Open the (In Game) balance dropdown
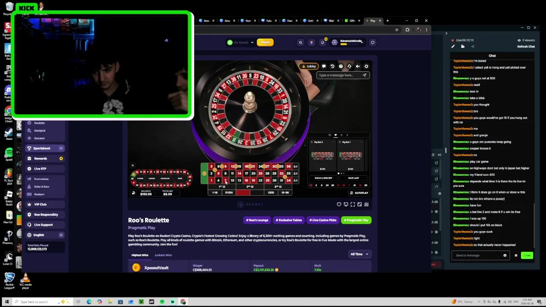This screenshot has height=307, width=546. (241, 42)
